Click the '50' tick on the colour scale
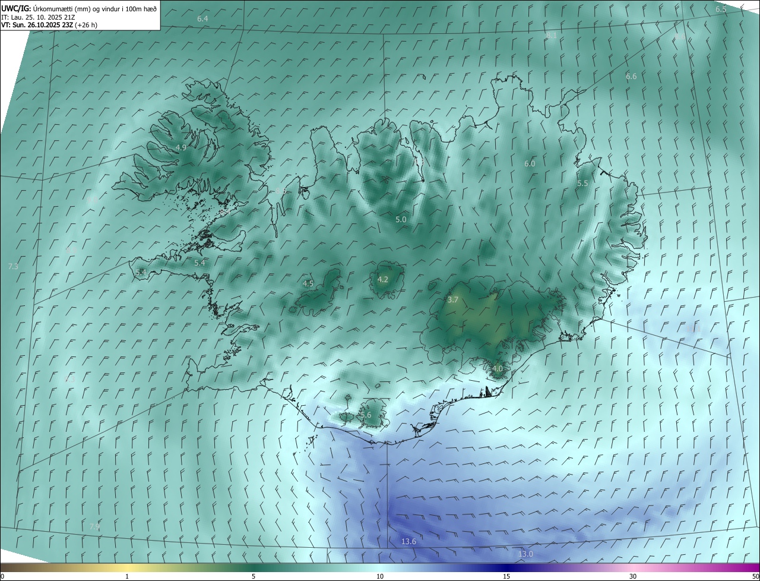Screen dimensions: 760x581 point(755,576)
